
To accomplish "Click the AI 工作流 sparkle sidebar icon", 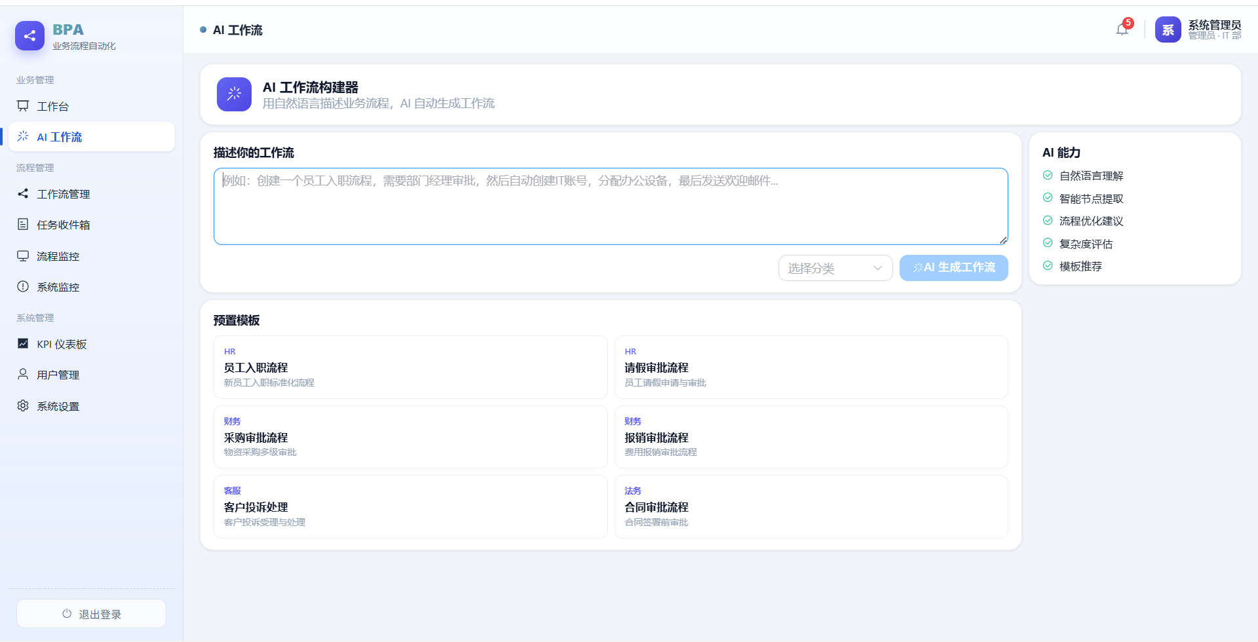I will click(23, 136).
